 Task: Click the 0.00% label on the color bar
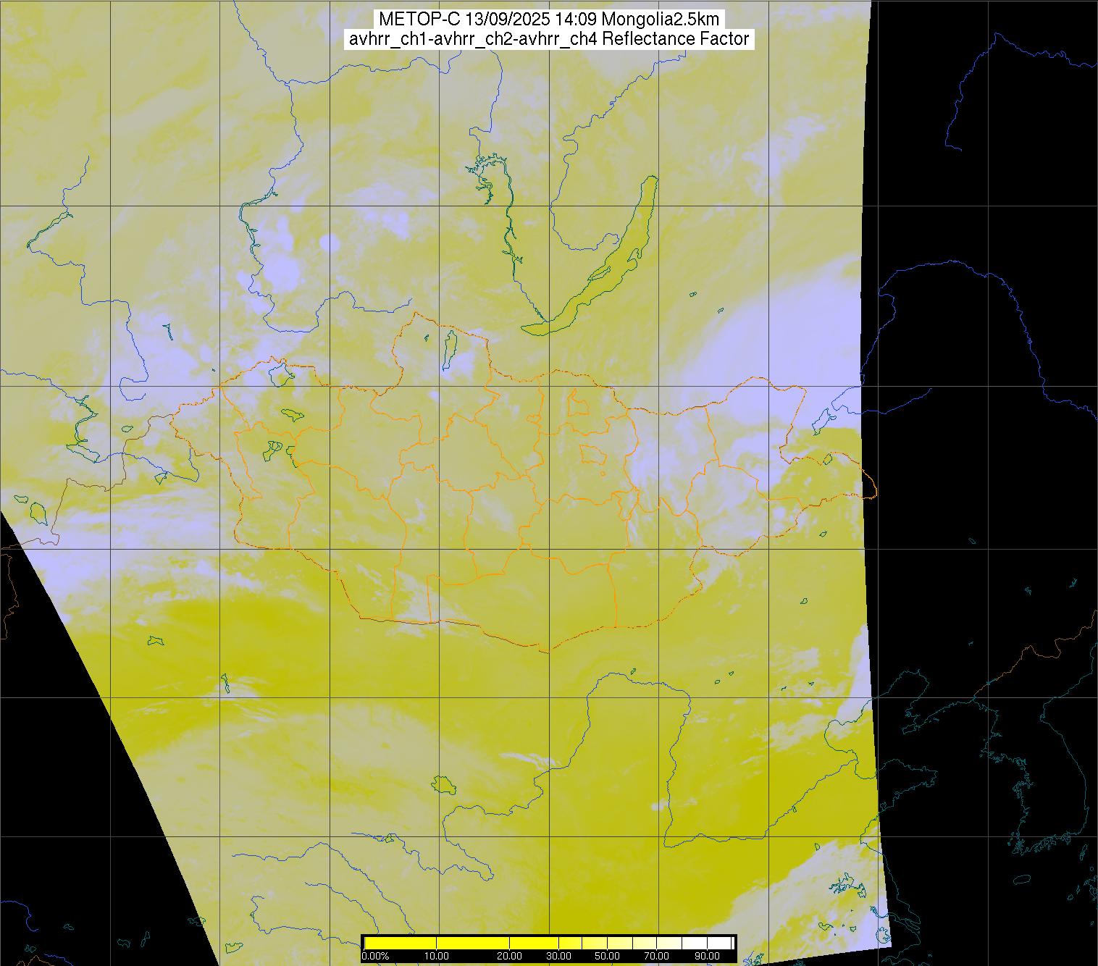(x=375, y=957)
